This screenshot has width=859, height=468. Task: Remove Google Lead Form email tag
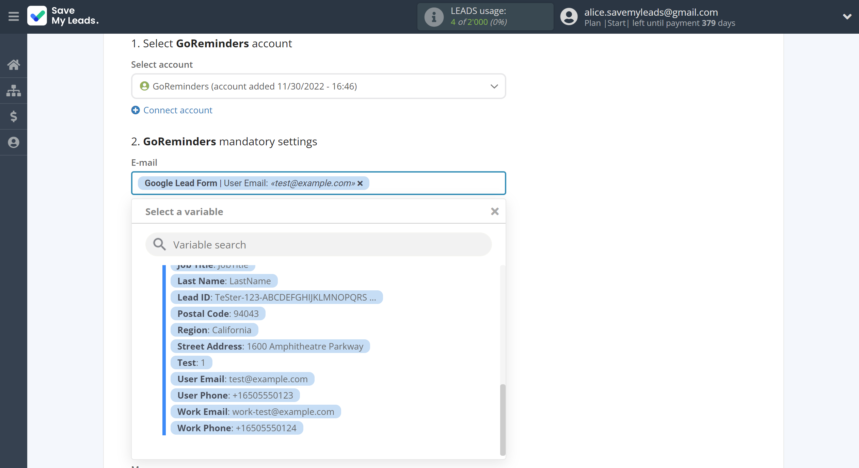click(360, 183)
